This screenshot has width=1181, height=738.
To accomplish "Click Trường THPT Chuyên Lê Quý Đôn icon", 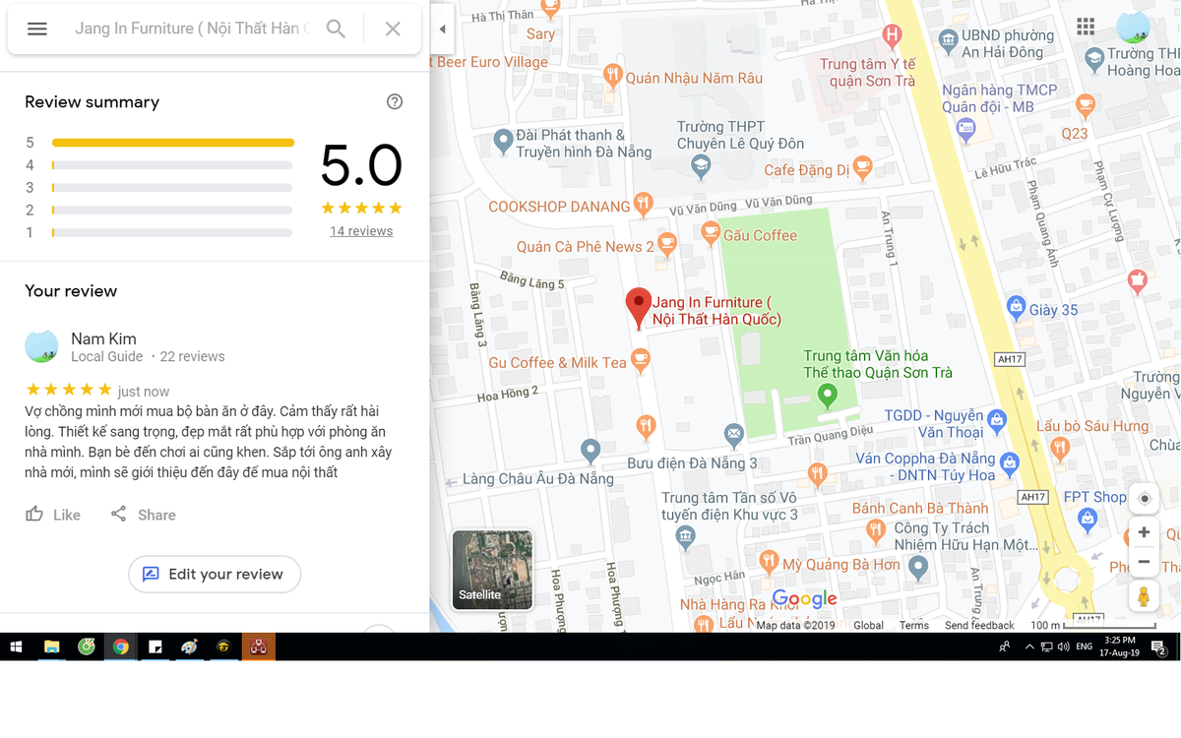I will (x=701, y=168).
